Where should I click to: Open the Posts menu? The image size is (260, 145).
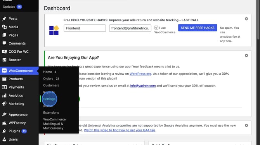(x=13, y=19)
